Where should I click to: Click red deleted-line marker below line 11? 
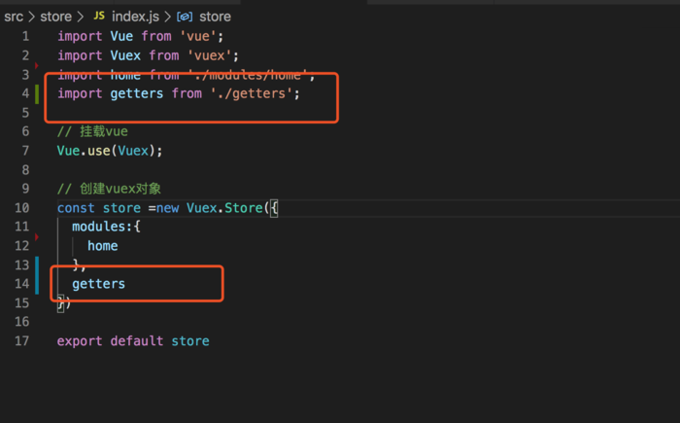click(x=37, y=236)
